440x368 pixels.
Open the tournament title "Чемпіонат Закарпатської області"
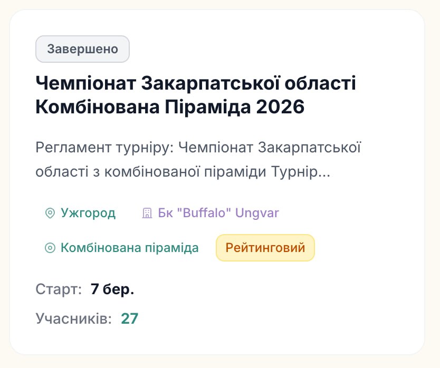(196, 83)
